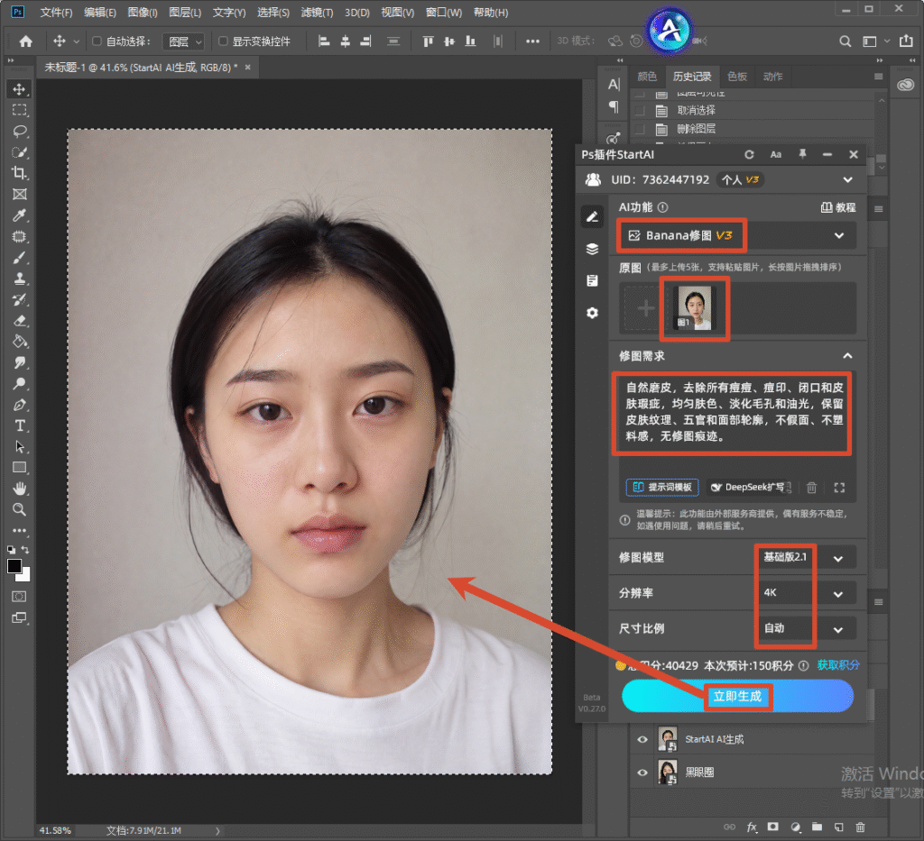Hide the StartAI AI生成 layer
The width and height of the screenshot is (924, 841).
point(642,740)
